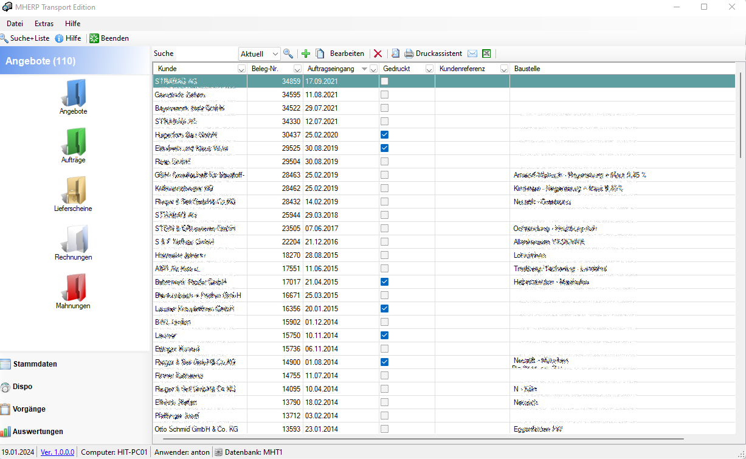Open the Datei menu

click(x=15, y=24)
